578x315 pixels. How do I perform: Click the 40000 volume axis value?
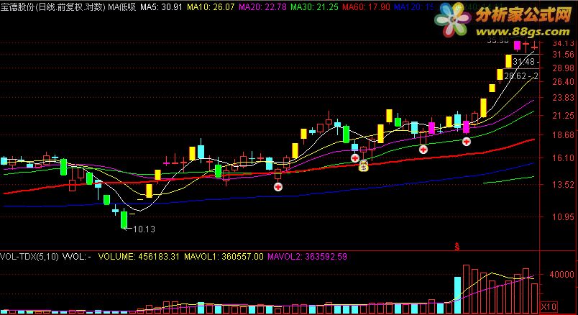click(x=561, y=275)
